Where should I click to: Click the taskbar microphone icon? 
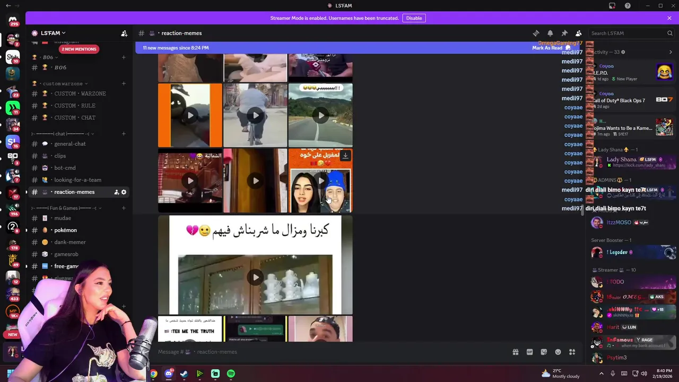613,374
